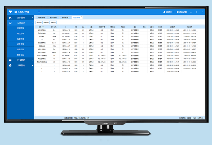
Task: Click the 用户管理 people icon in sidebar
Action: [x=10, y=18]
